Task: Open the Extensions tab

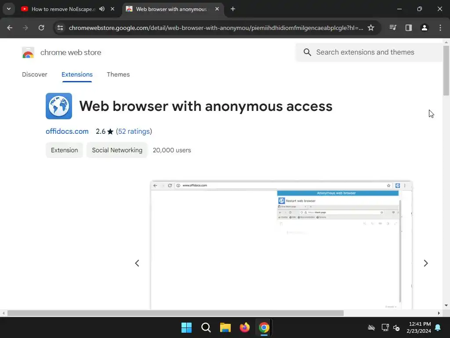Action: [x=77, y=74]
